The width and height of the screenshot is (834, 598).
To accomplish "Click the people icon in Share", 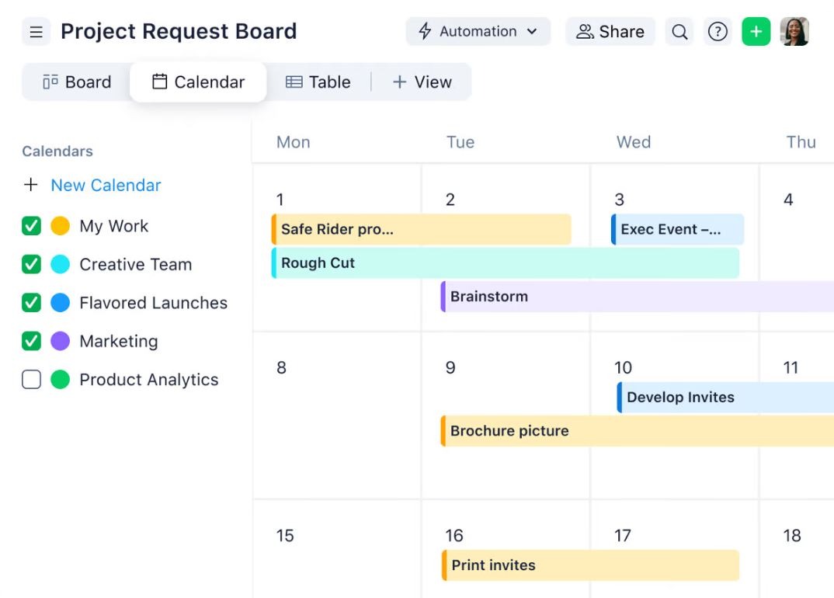I will [585, 32].
